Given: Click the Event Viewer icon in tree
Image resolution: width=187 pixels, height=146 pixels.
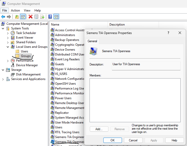Looking at the screenshot, I should point(13,38).
